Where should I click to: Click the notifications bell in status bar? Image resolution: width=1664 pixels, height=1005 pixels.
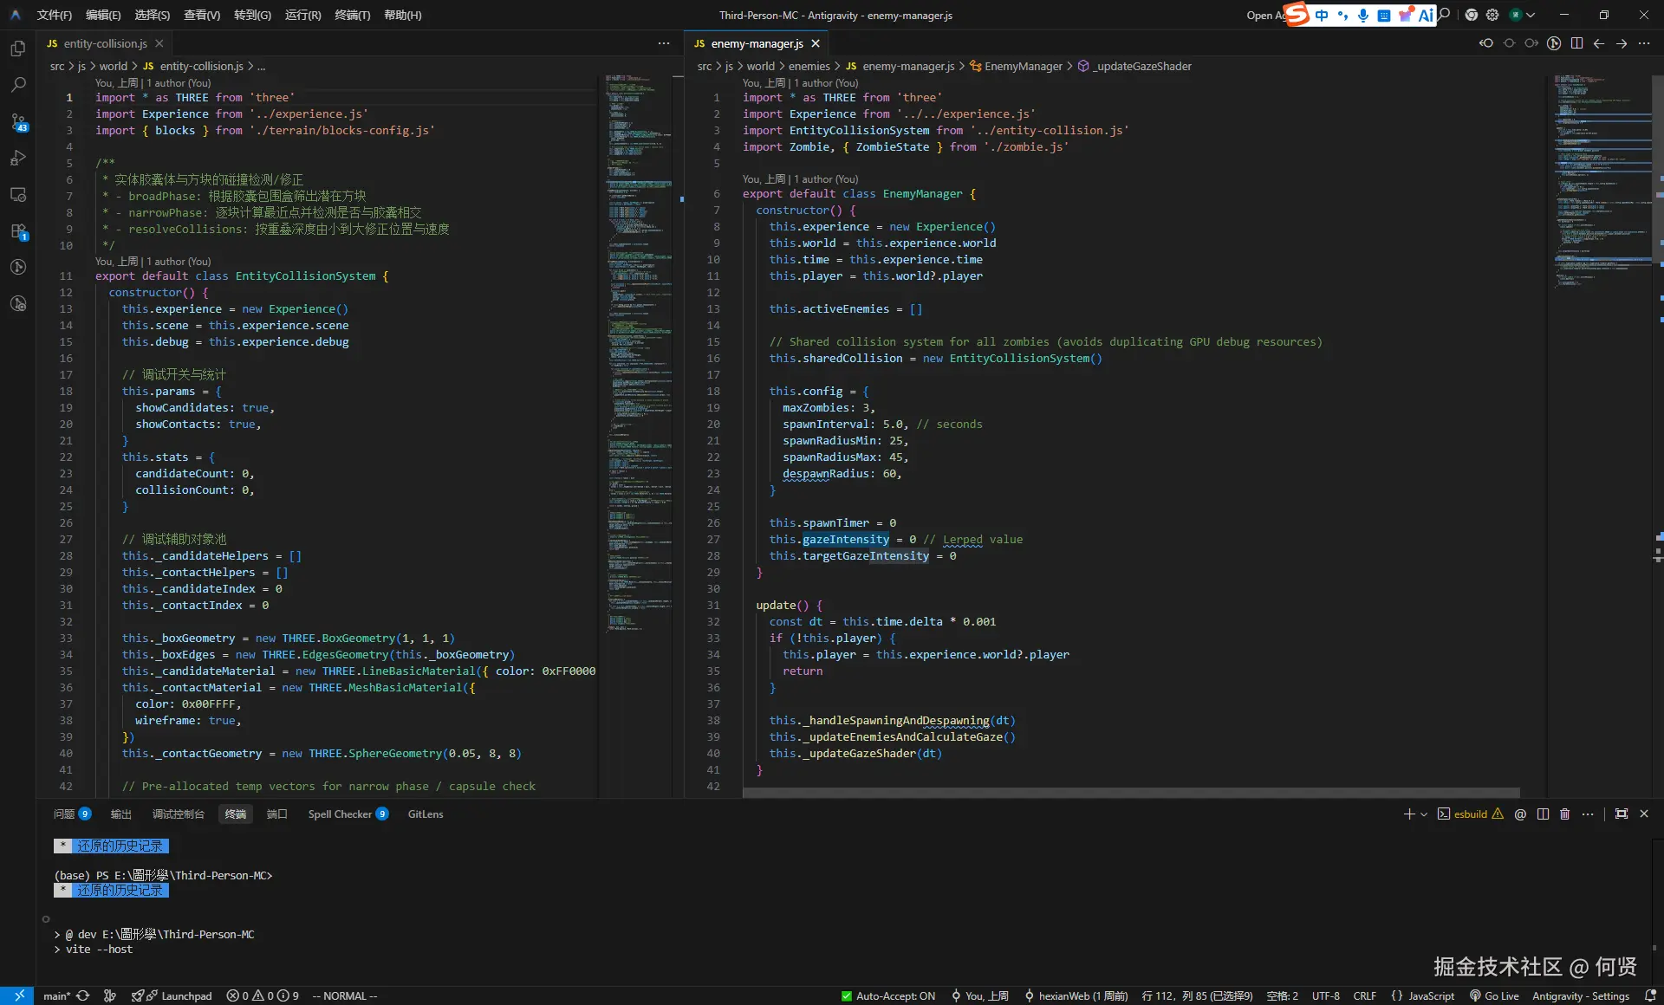tap(1650, 996)
